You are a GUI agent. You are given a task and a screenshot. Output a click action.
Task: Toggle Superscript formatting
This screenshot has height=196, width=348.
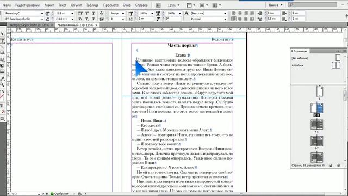pos(87,13)
